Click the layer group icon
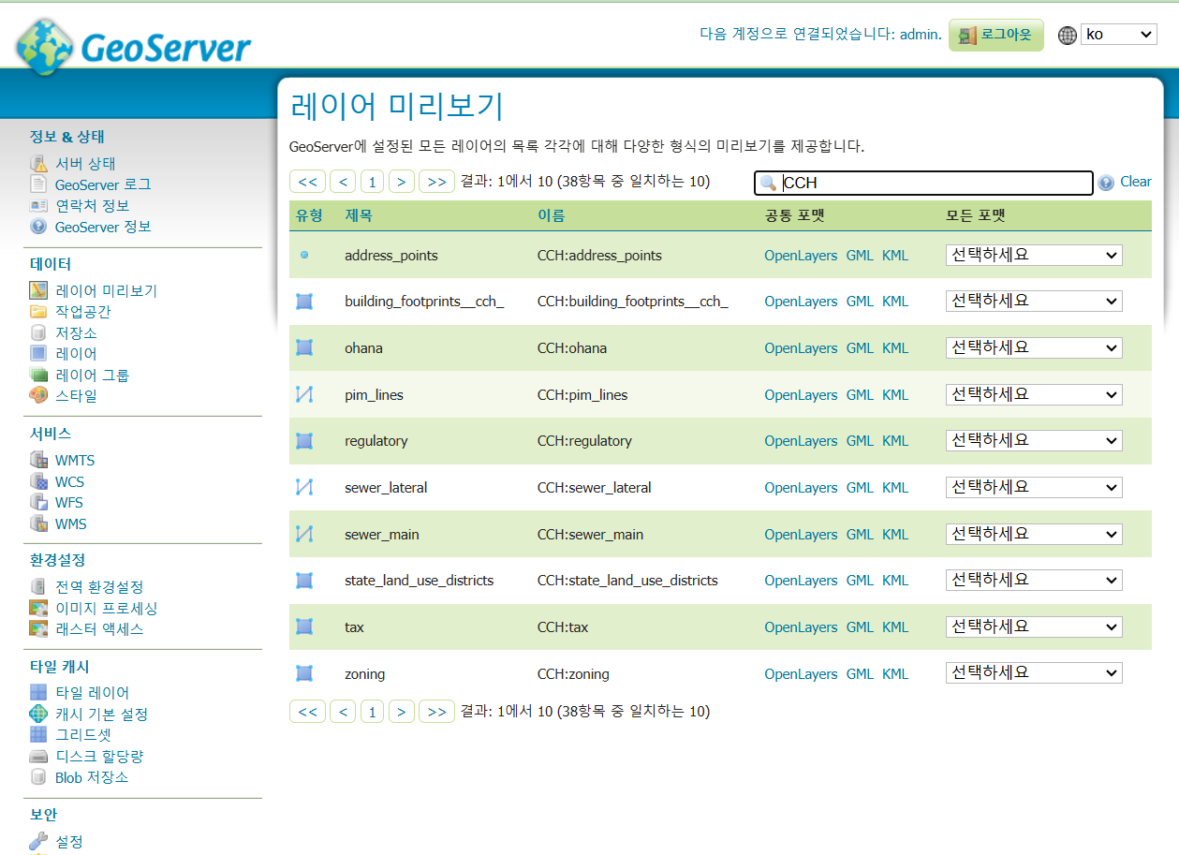Screen dimensions: 1179x855 tap(38, 375)
